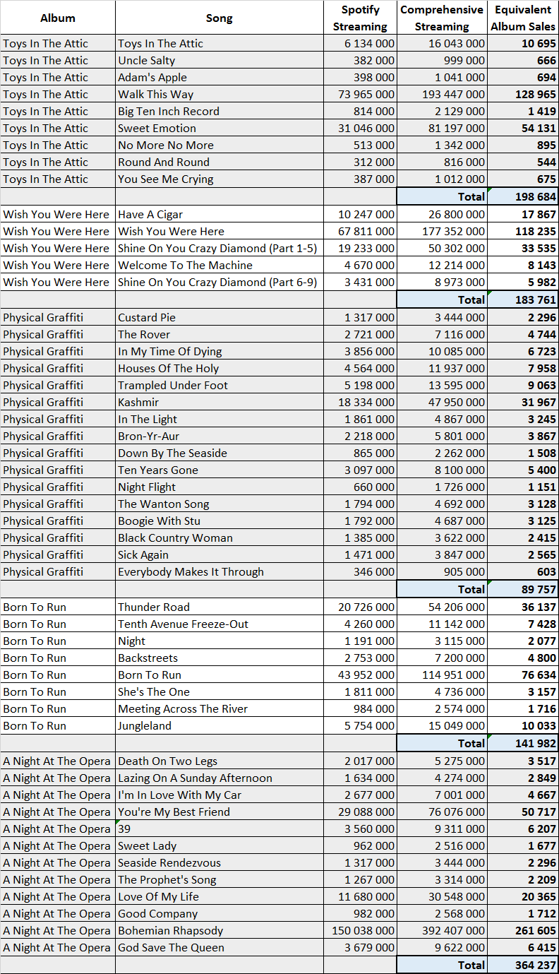The image size is (559, 974).
Task: Click Physical Graffiti total 89 757
Action: click(523, 589)
